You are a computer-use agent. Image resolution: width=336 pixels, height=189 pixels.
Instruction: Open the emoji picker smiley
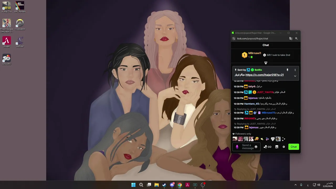click(256, 147)
